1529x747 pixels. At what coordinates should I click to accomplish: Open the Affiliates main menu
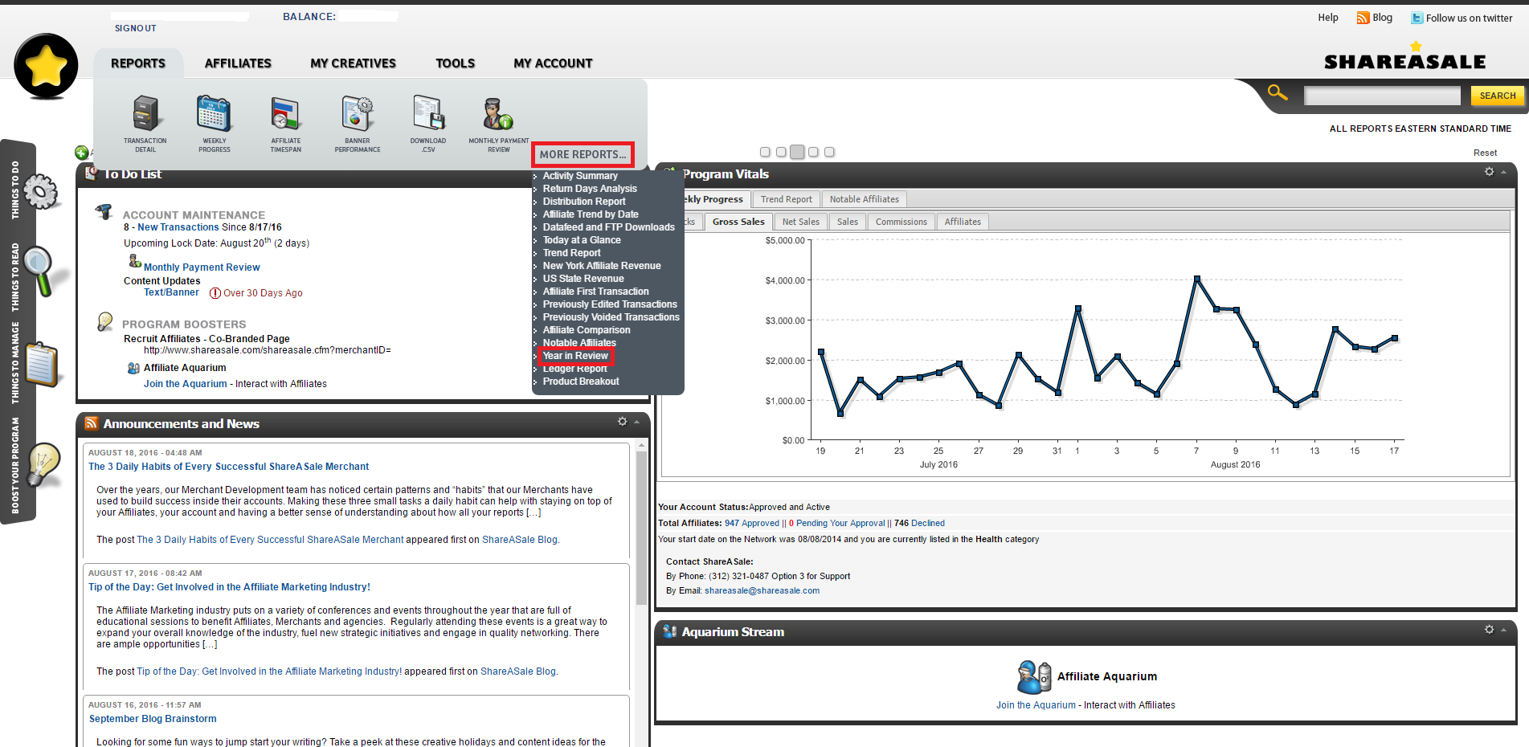point(238,63)
